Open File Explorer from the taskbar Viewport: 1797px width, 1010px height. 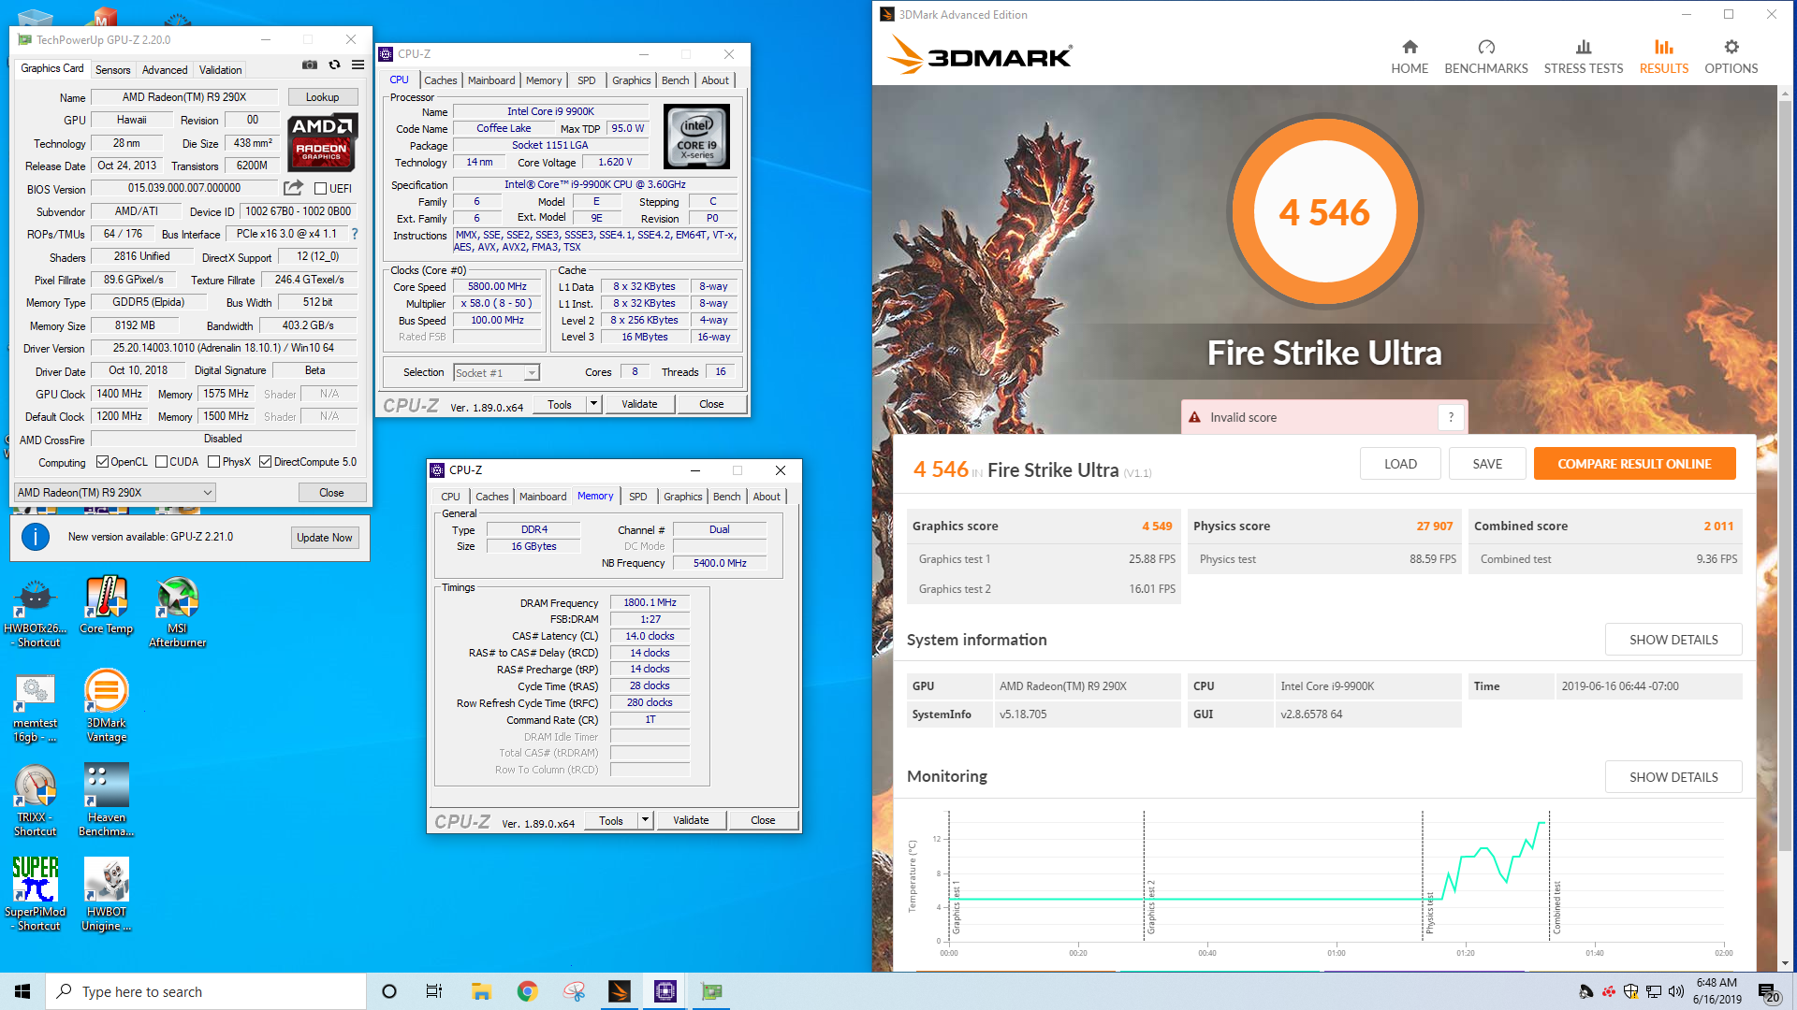coord(481,991)
